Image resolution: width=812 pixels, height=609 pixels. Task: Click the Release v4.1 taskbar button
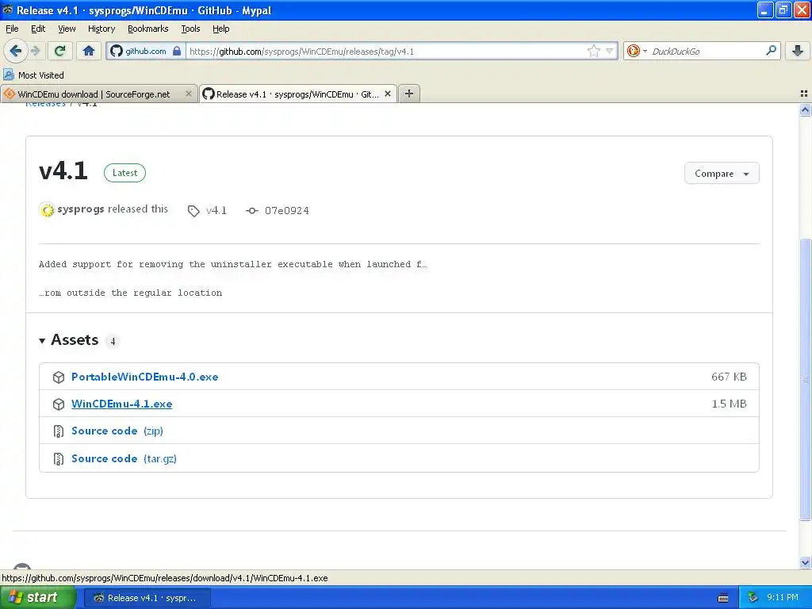pyautogui.click(x=147, y=598)
